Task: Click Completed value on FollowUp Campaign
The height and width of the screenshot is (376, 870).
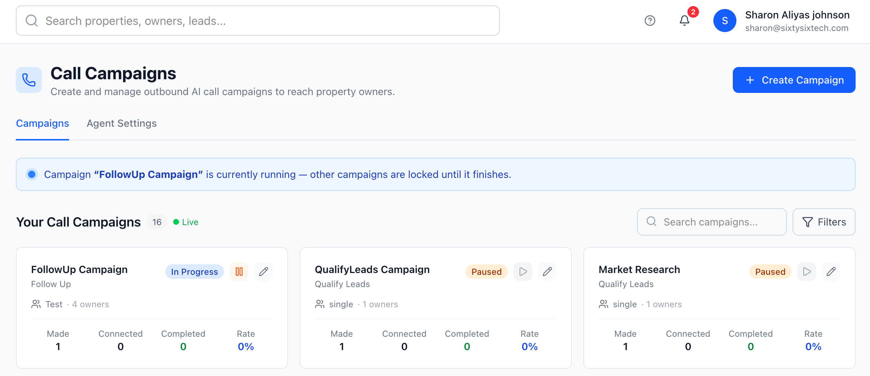Action: point(183,346)
